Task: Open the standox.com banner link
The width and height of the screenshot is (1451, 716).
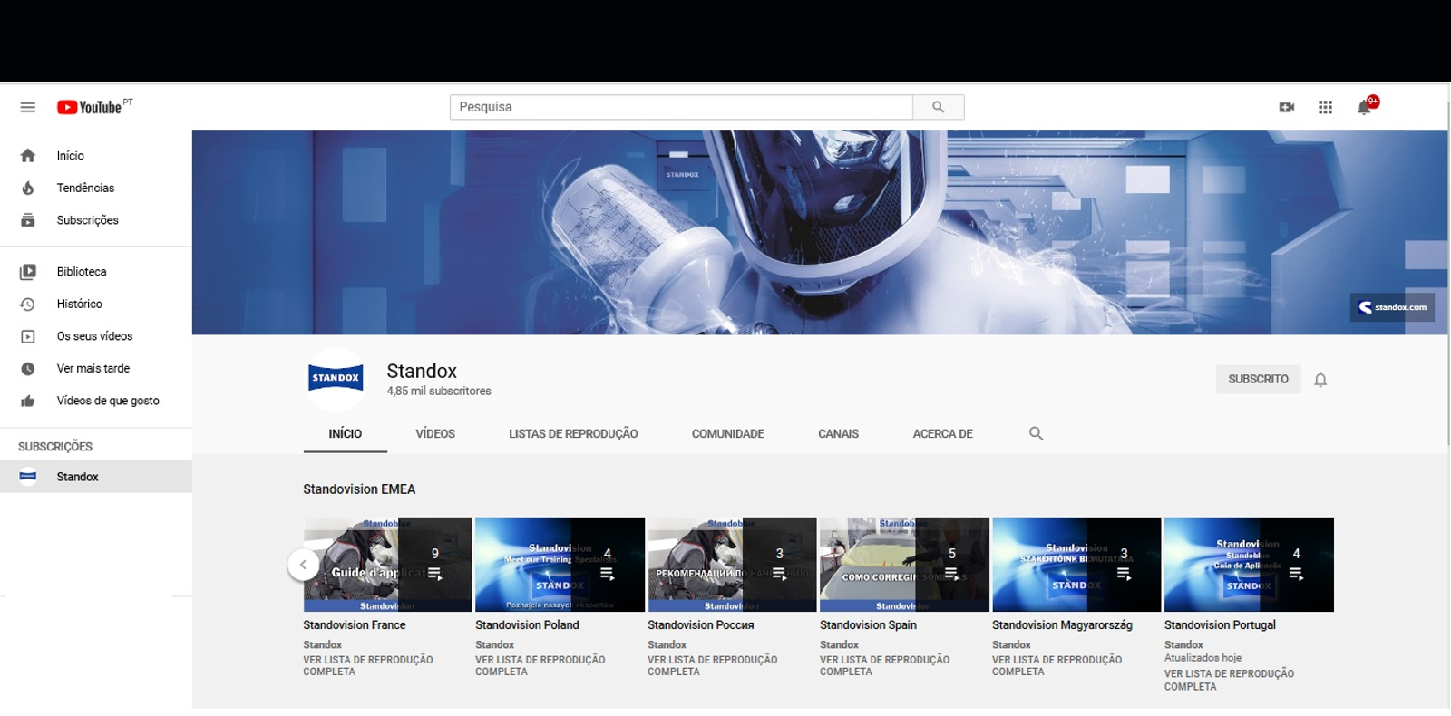Action: pos(1392,307)
